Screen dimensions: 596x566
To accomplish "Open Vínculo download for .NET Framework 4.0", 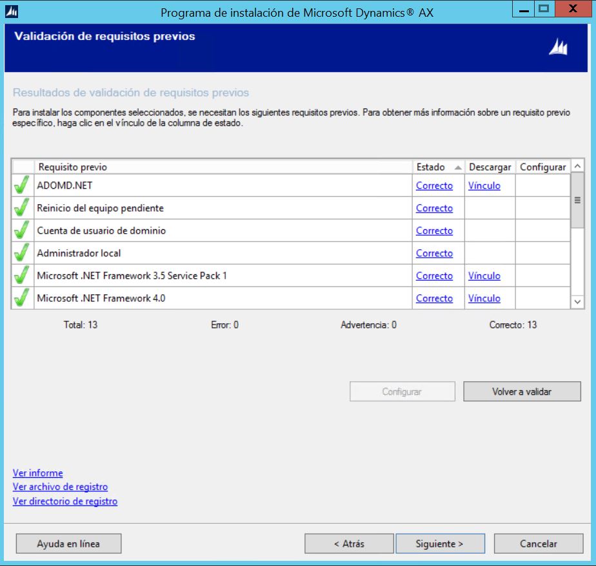I will tap(484, 298).
